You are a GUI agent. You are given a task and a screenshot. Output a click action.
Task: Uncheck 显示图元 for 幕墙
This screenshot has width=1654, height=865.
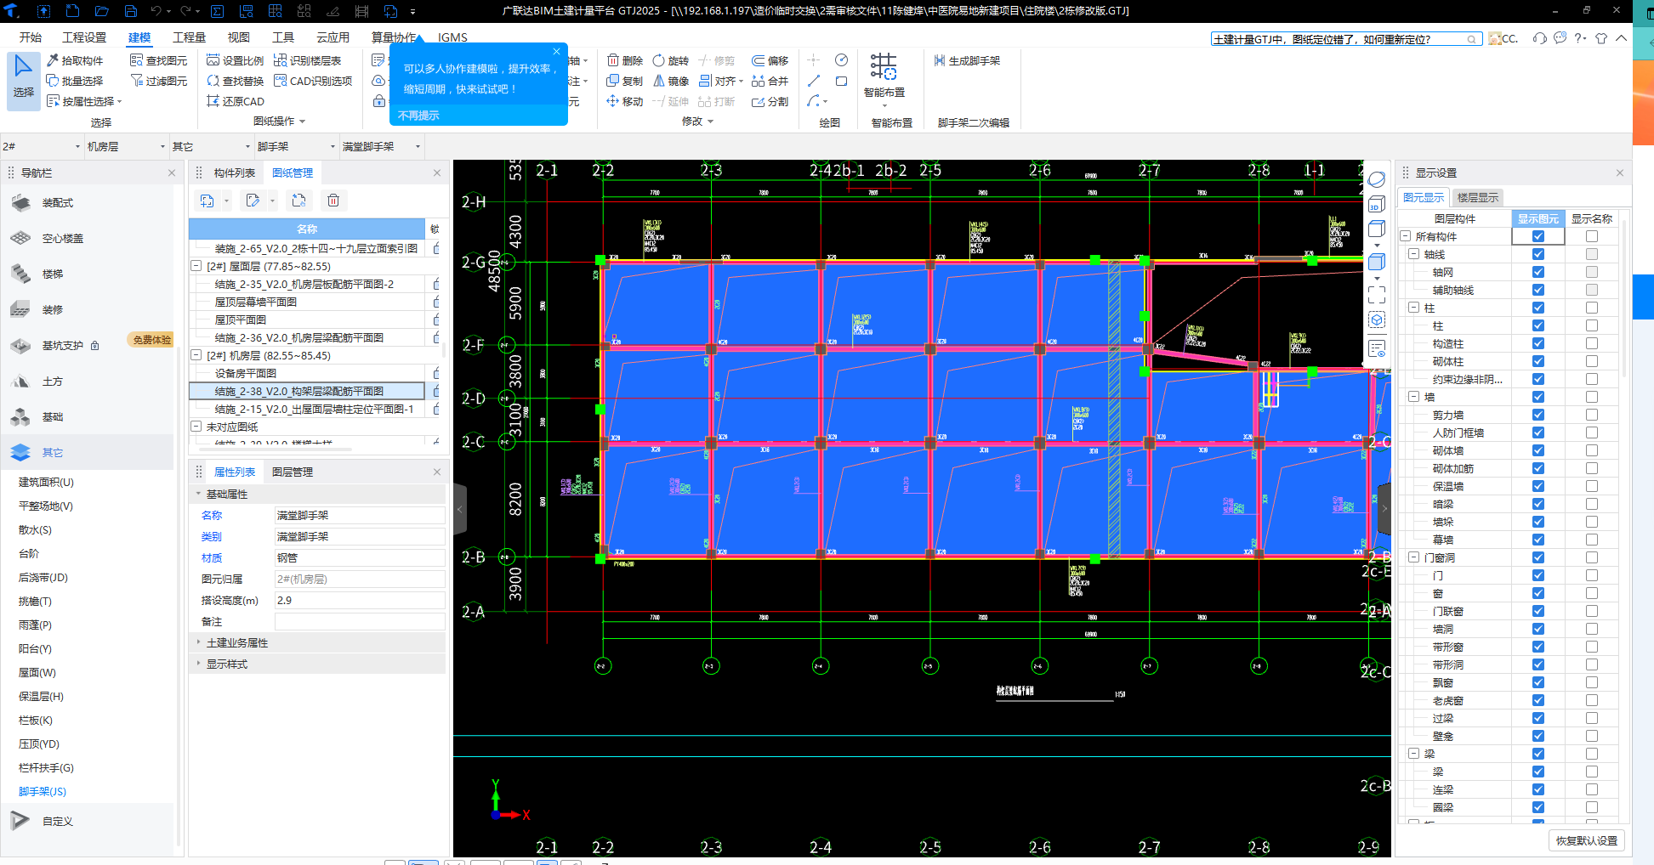[1538, 540]
